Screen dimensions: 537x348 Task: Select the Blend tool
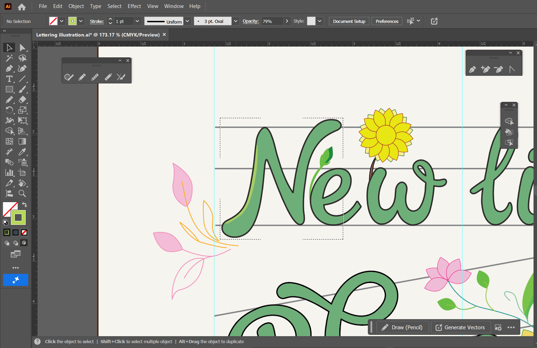click(x=9, y=162)
